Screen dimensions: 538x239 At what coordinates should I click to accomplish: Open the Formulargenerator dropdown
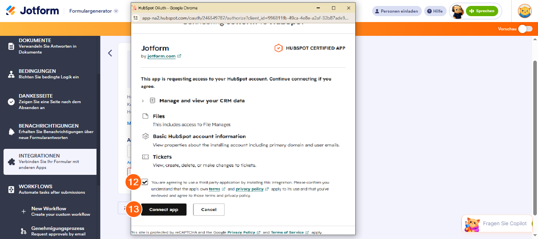94,11
